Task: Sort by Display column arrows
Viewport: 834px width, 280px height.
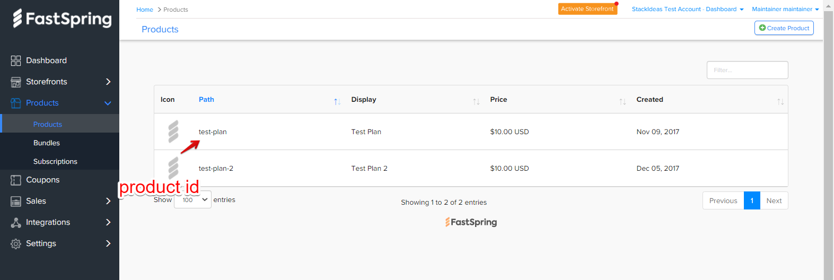Action: tap(476, 101)
